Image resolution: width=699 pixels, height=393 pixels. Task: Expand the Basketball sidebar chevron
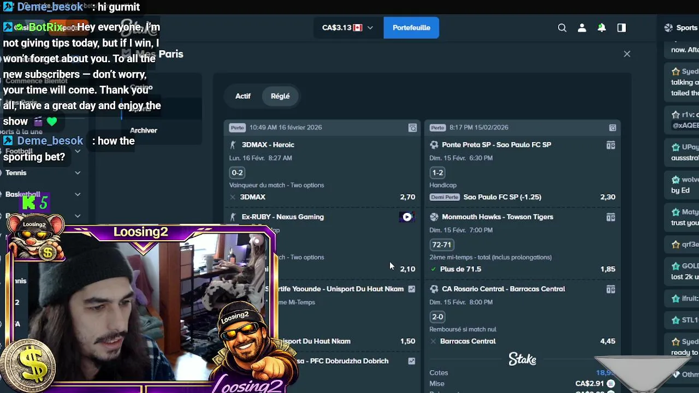click(x=78, y=194)
